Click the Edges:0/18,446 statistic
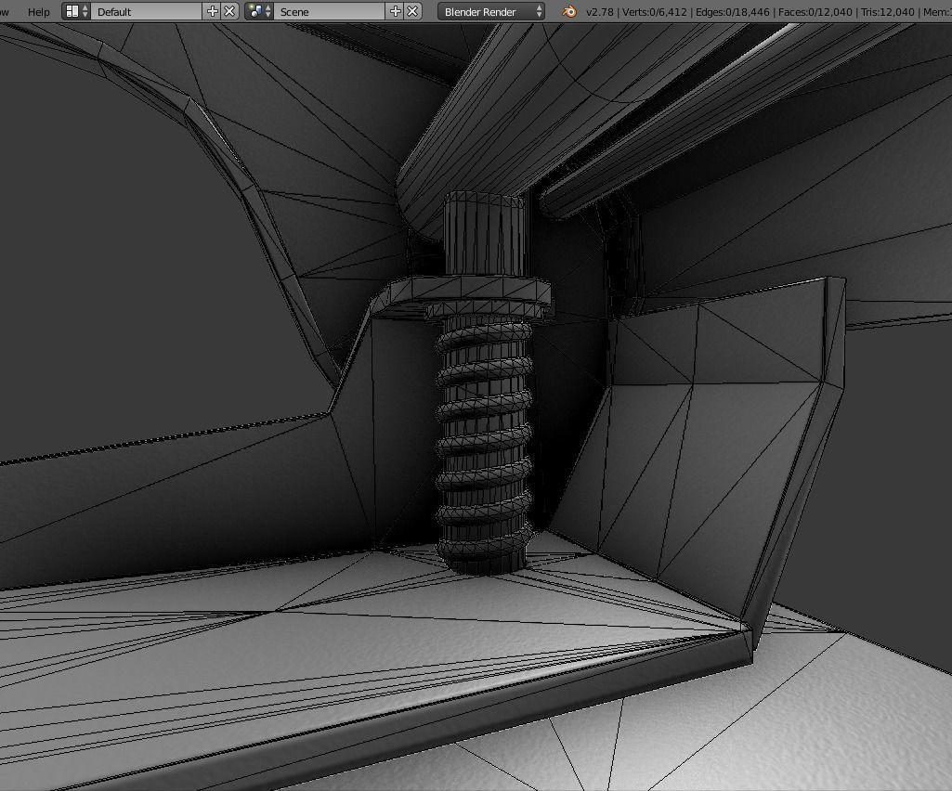 [x=732, y=11]
